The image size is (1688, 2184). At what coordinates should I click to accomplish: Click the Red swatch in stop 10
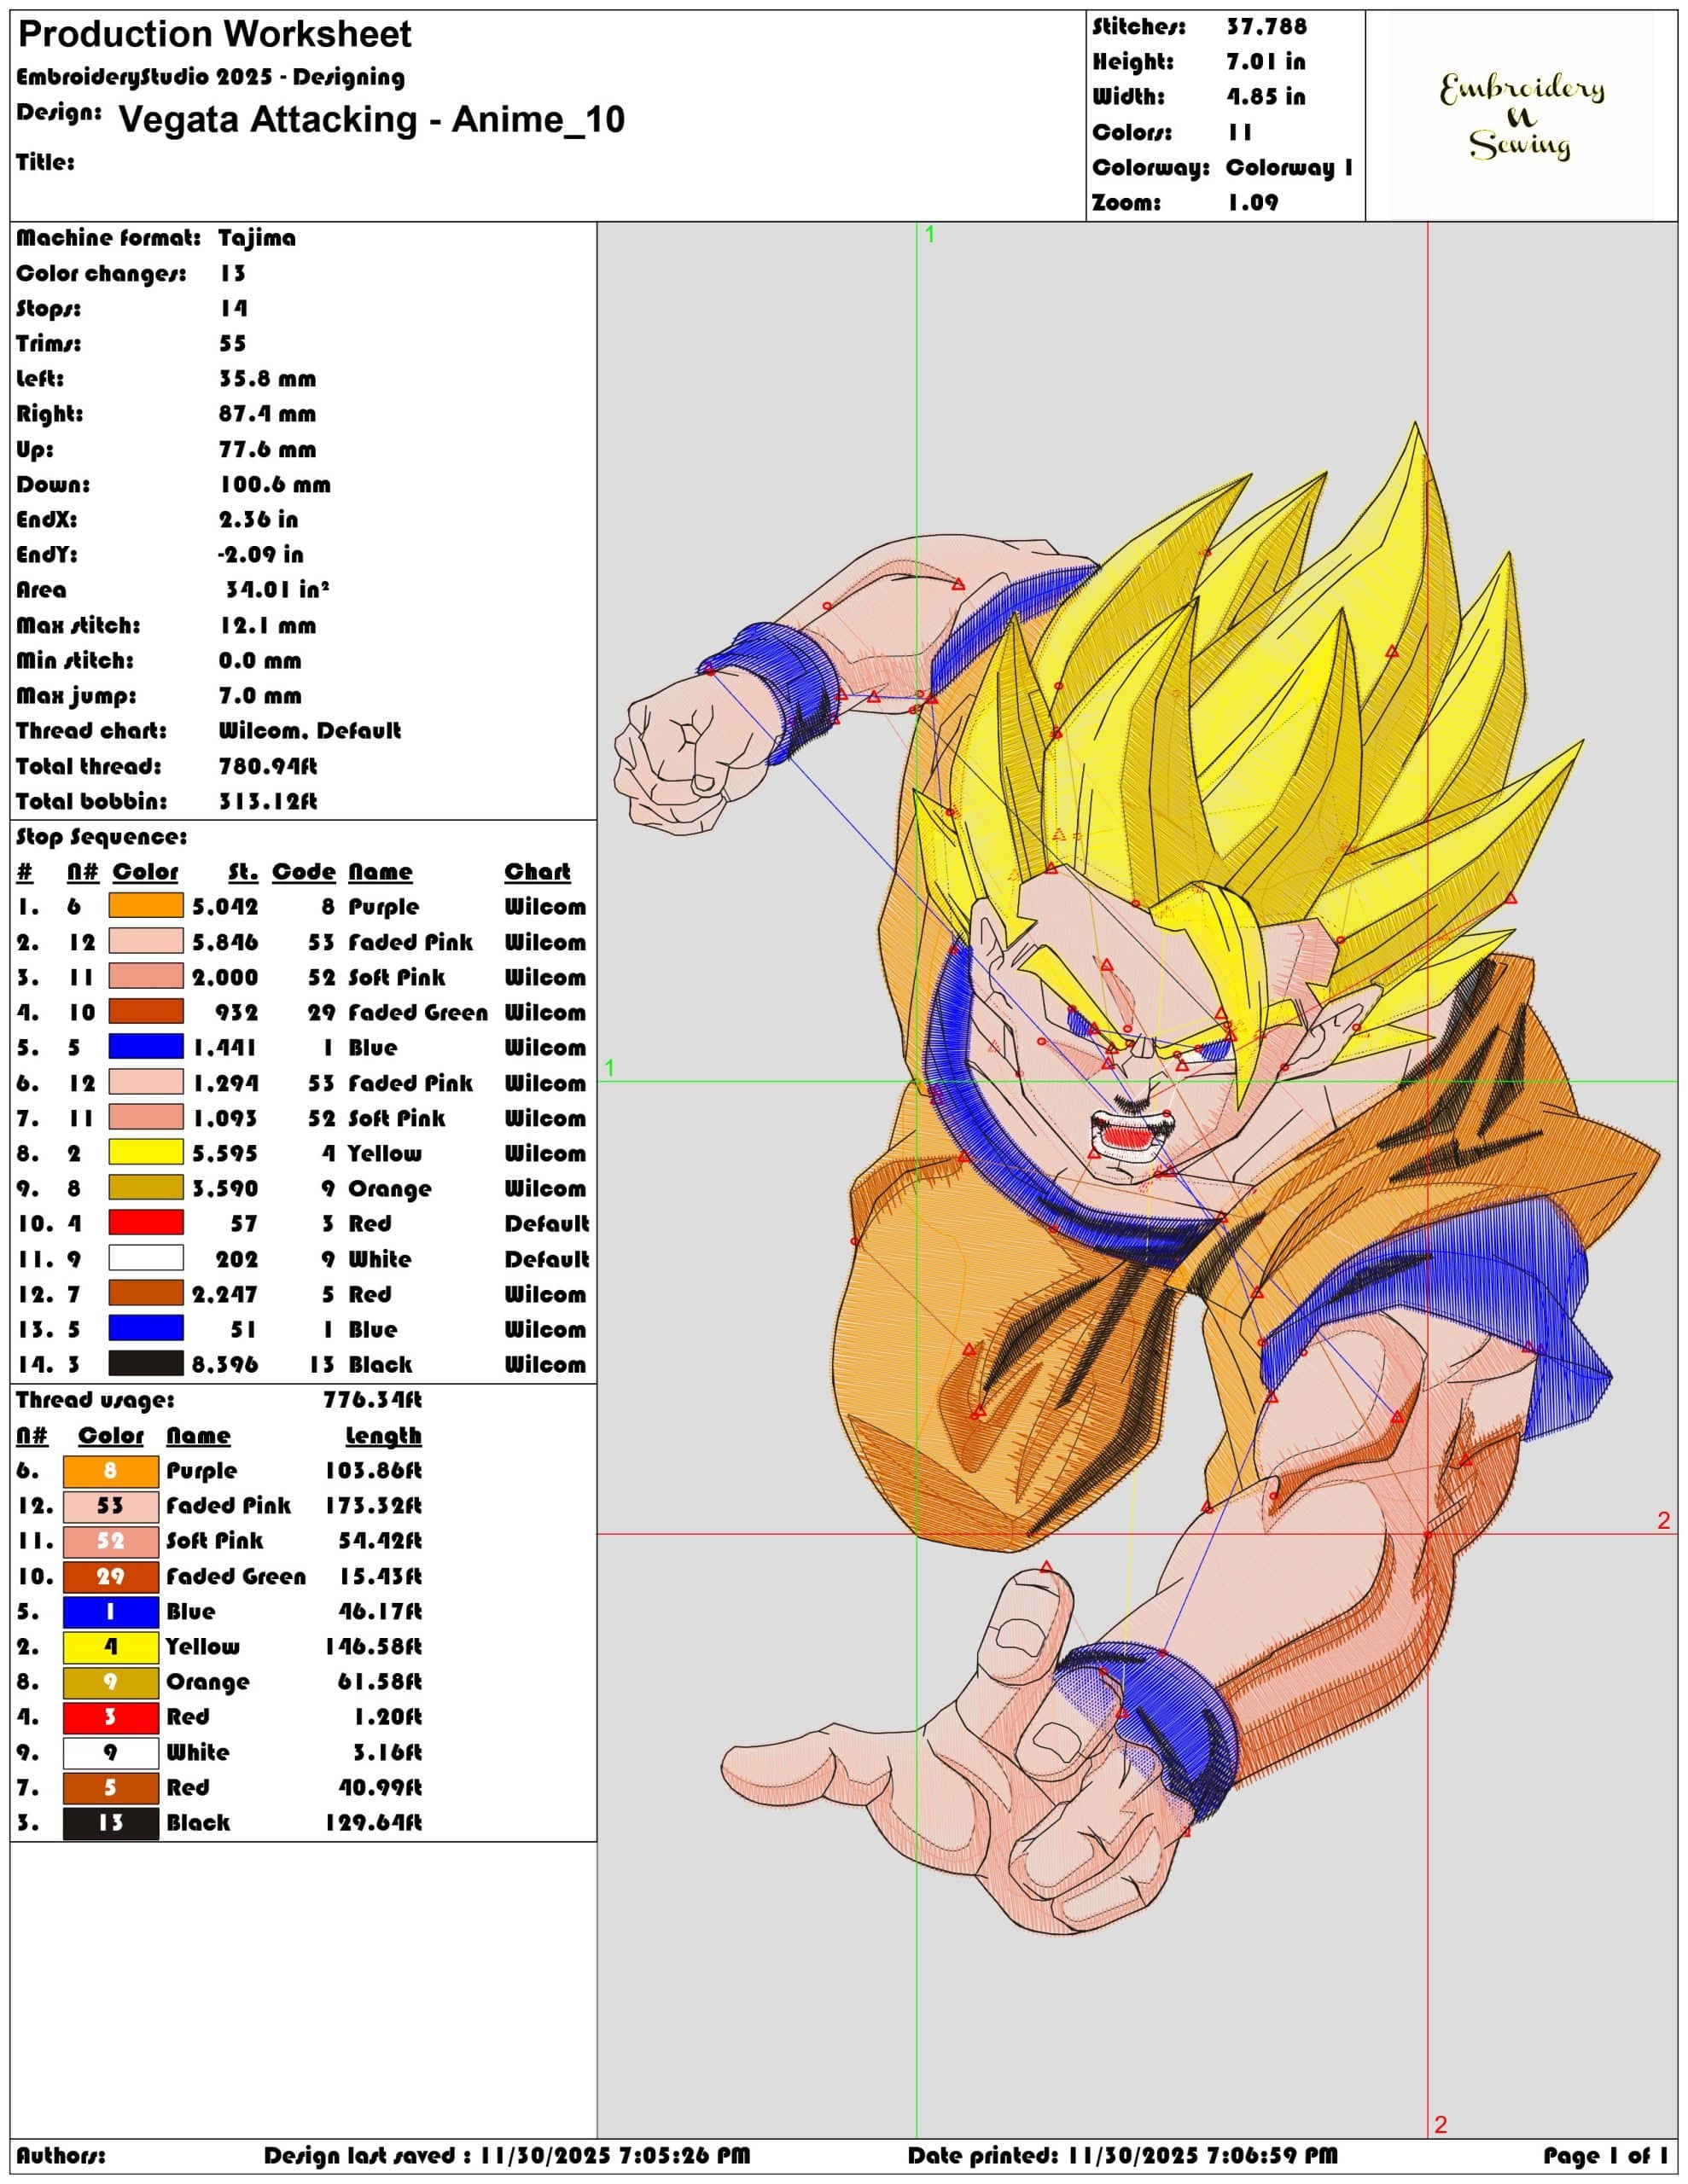point(146,1223)
